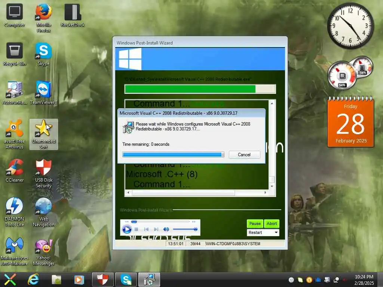The image size is (383, 287).
Task: Open the Web Navigation globe icon
Action: click(x=44, y=212)
